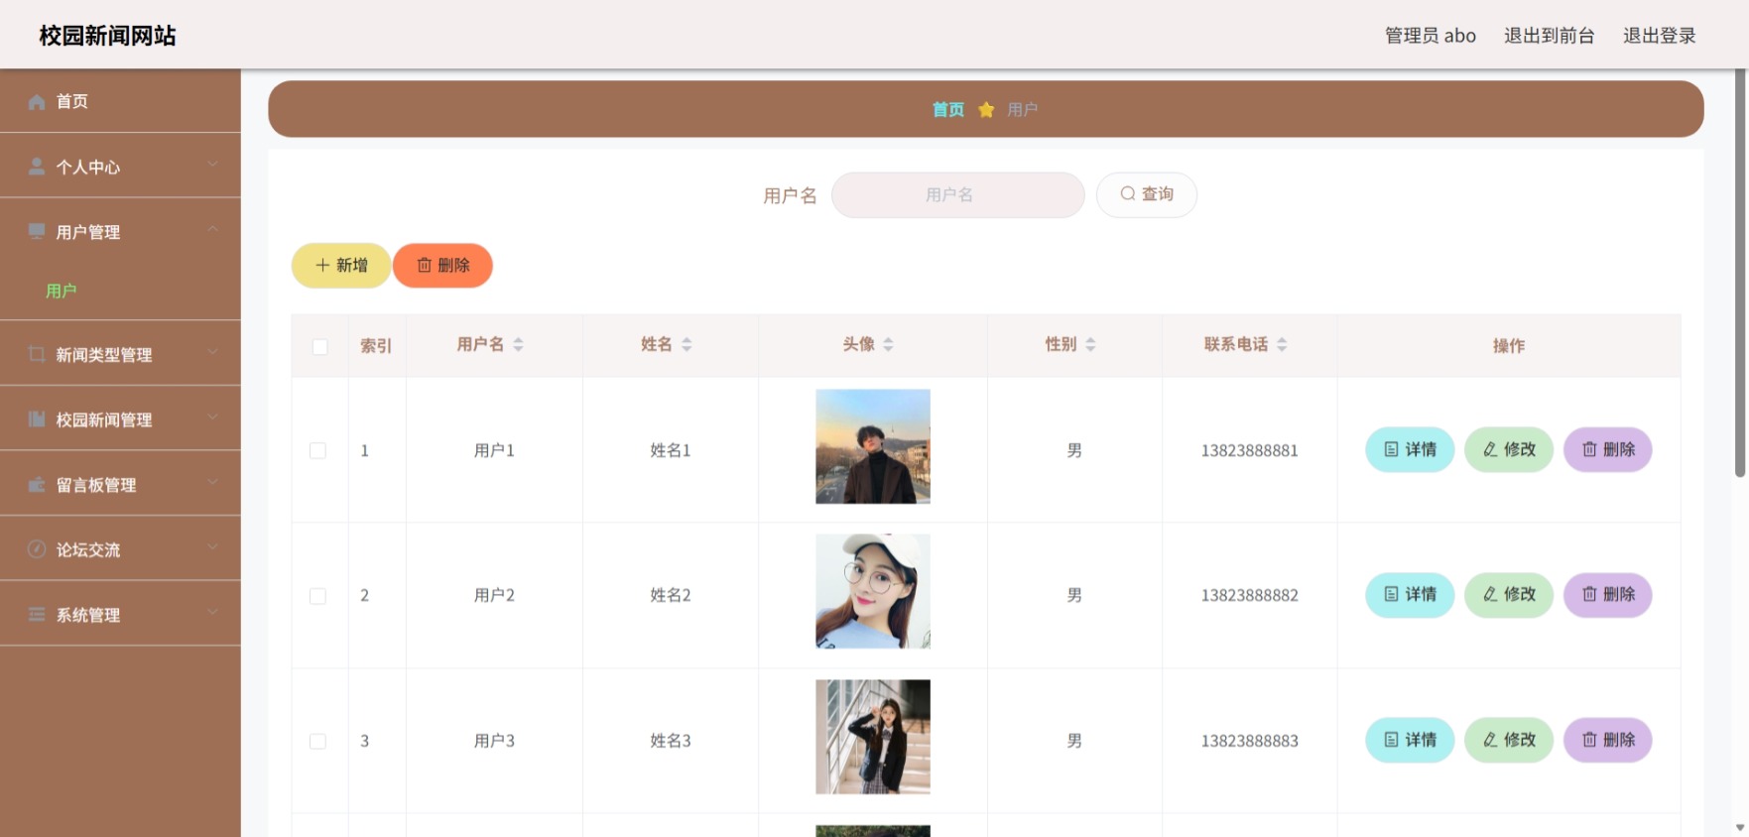Click the 首页 breadcrumb link
The height and width of the screenshot is (837, 1749).
[x=948, y=109]
